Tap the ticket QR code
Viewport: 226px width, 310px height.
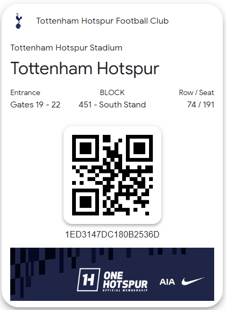[x=112, y=175]
